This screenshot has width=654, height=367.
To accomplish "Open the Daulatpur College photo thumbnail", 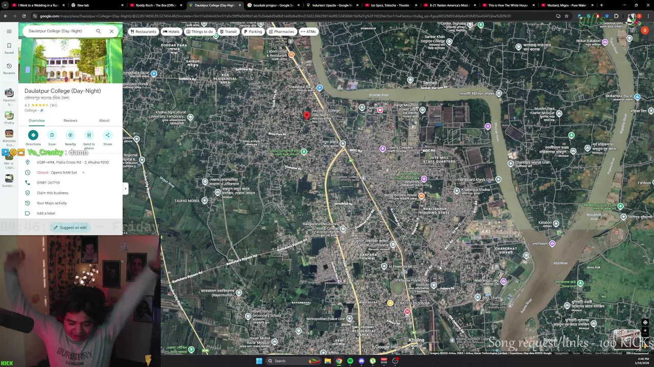I will tap(71, 60).
